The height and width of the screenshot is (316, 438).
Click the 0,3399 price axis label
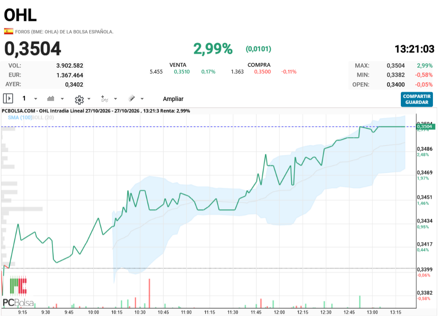tap(424, 270)
